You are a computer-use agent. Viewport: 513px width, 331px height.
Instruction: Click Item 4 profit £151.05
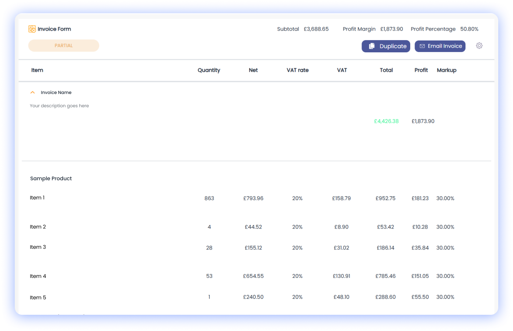(x=420, y=276)
